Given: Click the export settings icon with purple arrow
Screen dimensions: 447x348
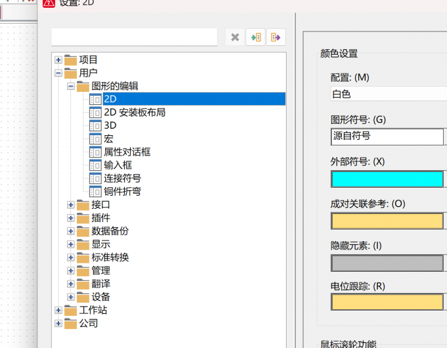Looking at the screenshot, I should [x=275, y=37].
